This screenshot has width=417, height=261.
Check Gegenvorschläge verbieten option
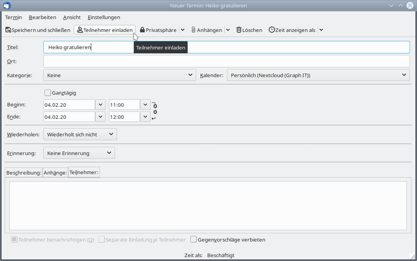pyautogui.click(x=194, y=240)
